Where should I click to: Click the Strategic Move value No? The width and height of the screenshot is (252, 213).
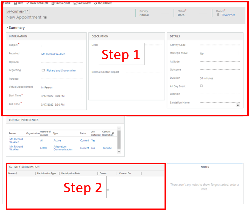pyautogui.click(x=202, y=54)
